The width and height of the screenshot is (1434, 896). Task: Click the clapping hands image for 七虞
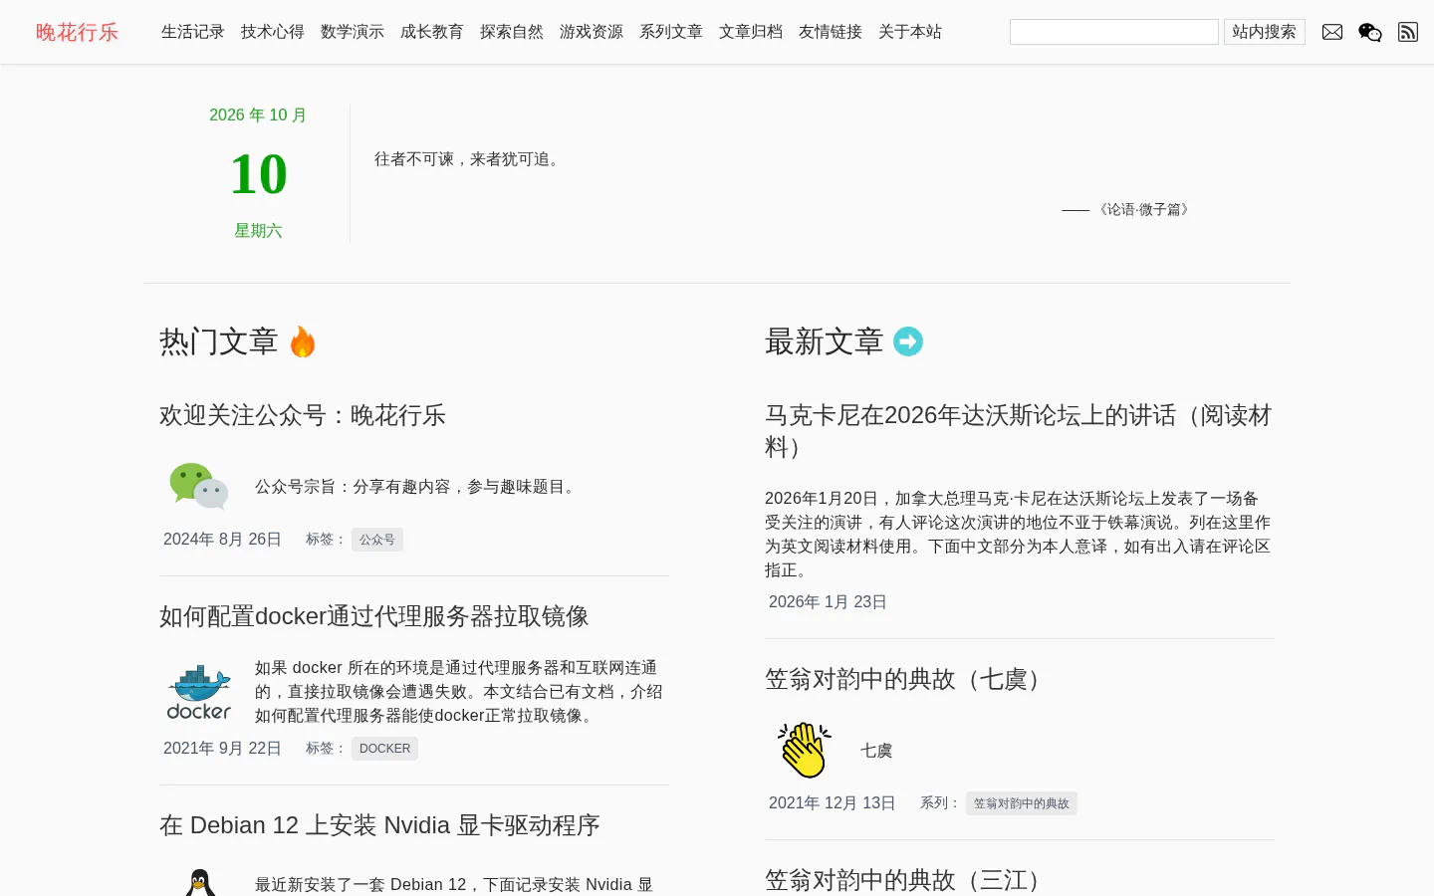coord(805,751)
